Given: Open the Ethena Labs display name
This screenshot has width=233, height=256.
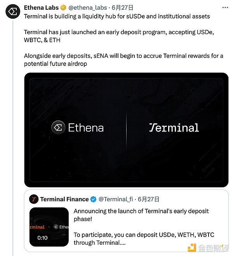Looking at the screenshot, I should [x=41, y=8].
